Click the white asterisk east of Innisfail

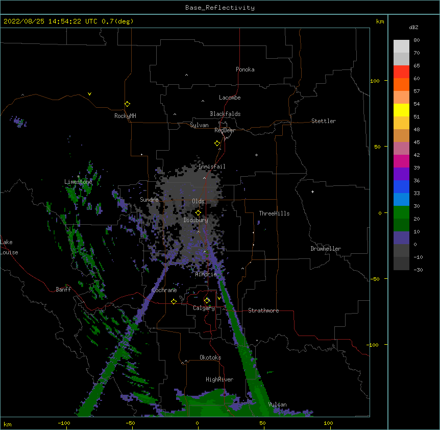click(x=256, y=155)
